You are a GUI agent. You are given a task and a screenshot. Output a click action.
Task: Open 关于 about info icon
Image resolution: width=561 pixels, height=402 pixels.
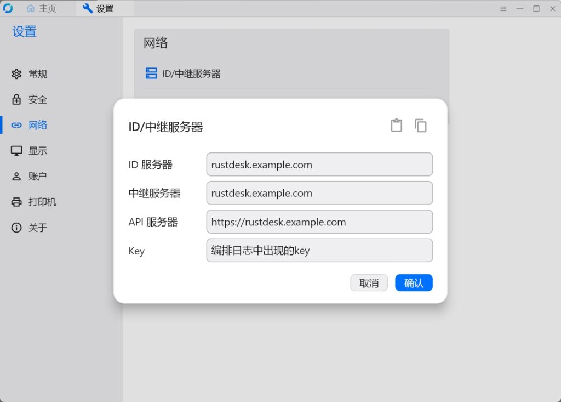coord(16,228)
